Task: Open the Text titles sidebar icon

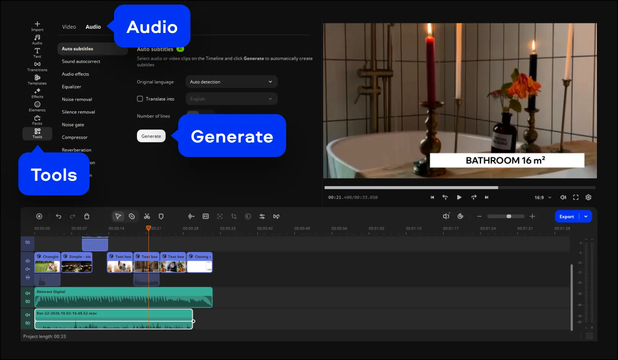Action: (x=37, y=53)
